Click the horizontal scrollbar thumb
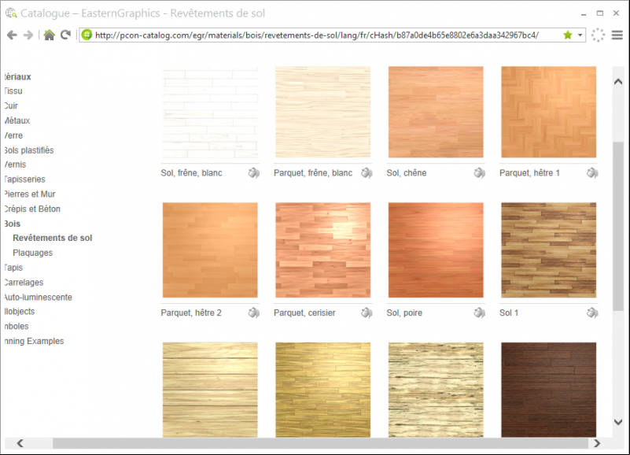Image resolution: width=630 pixels, height=455 pixels. click(x=321, y=443)
